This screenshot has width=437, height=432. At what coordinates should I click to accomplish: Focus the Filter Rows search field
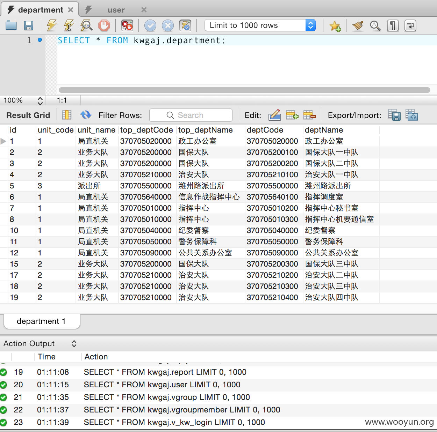tap(191, 115)
